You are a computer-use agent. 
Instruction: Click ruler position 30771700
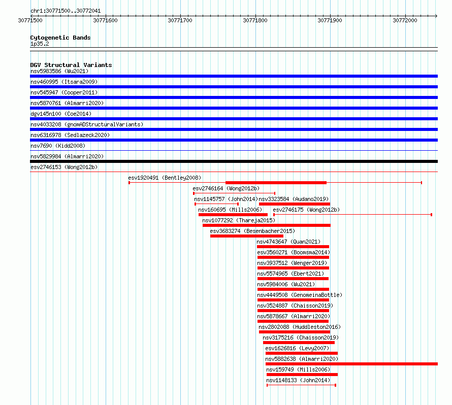[x=180, y=20]
